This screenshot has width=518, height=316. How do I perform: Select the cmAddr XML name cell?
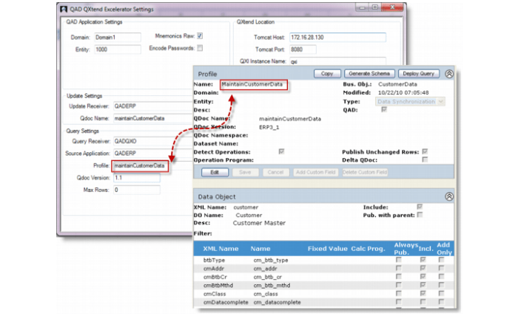click(213, 269)
